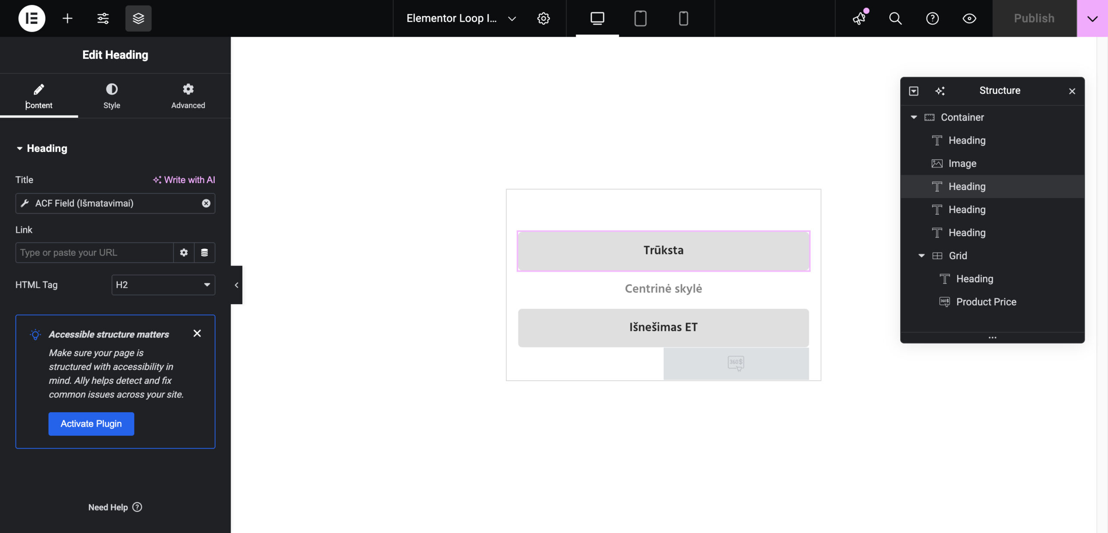Click the Elementor logo menu icon
This screenshot has height=533, width=1108.
click(x=32, y=18)
